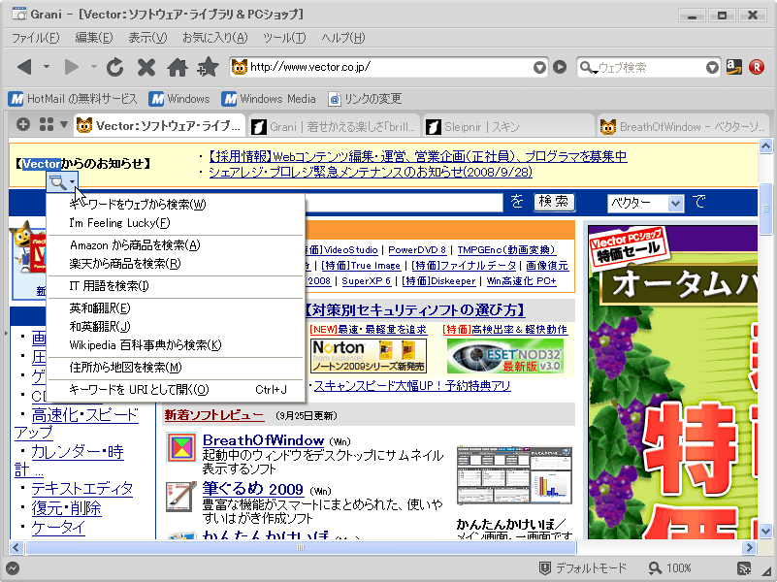Open the お気に入り(A) menu
The height and width of the screenshot is (582, 777).
pos(214,38)
